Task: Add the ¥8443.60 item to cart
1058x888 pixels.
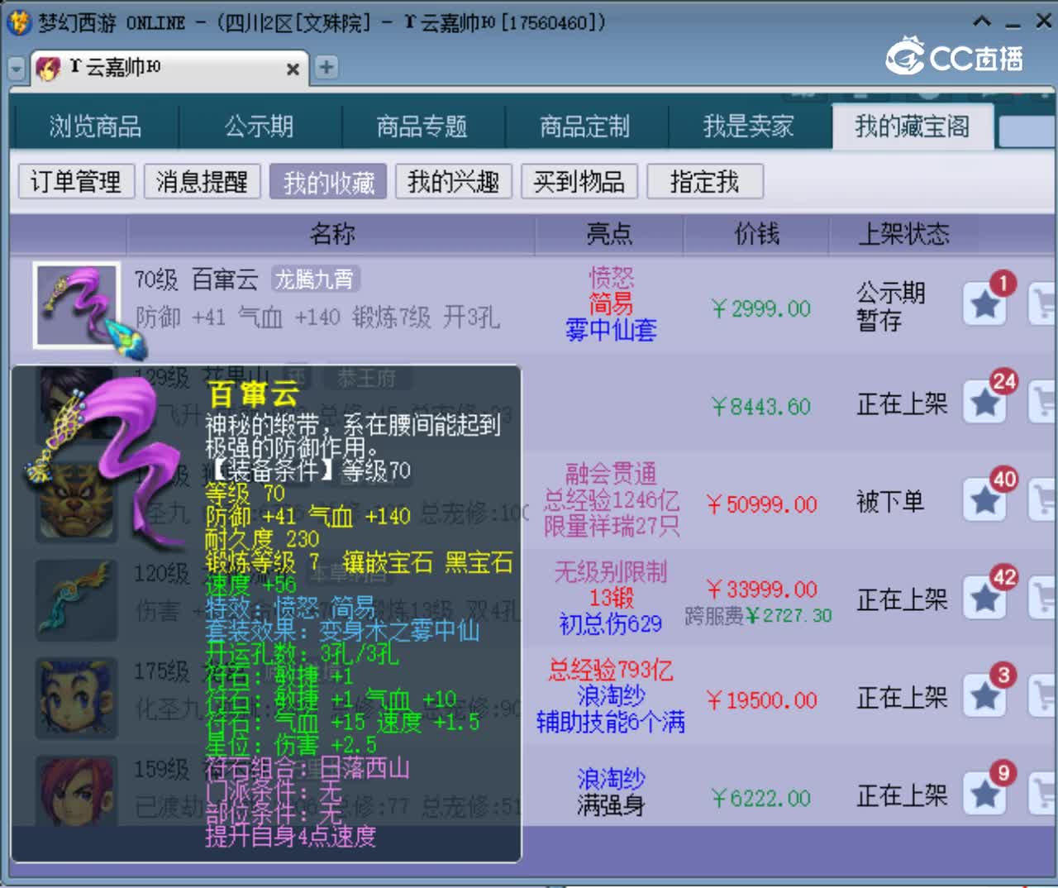Action: coord(1042,403)
